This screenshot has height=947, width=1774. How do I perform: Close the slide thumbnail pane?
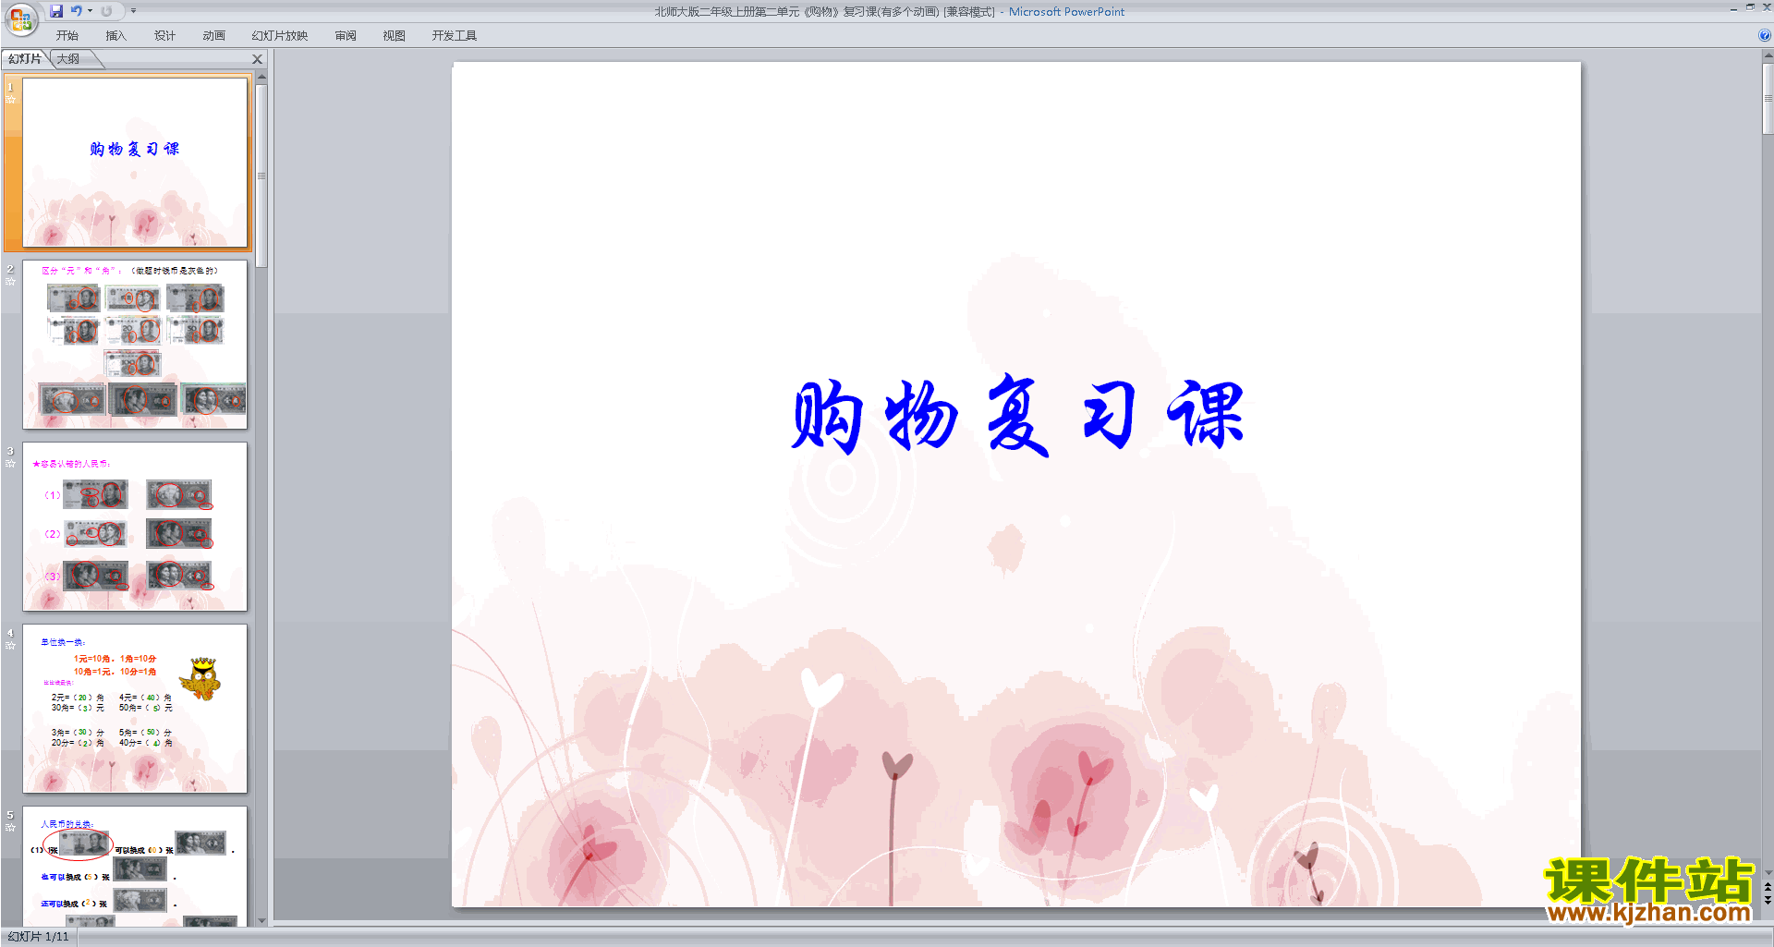(258, 59)
